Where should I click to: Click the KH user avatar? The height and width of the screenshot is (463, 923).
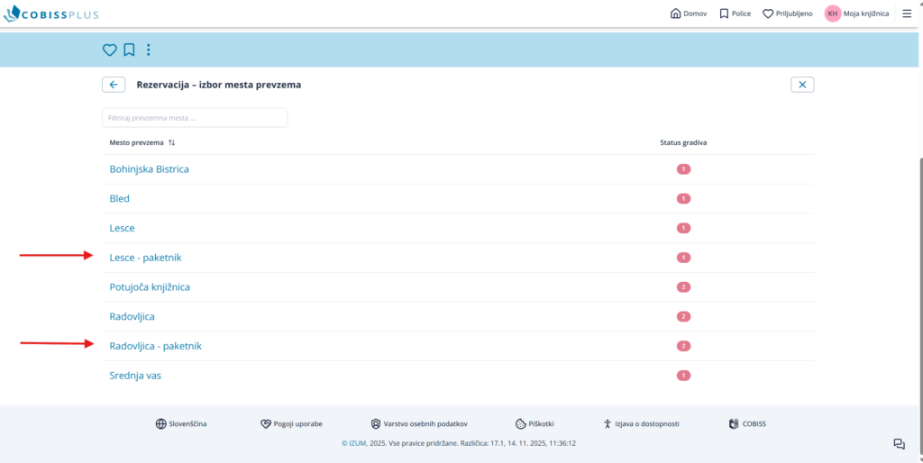[x=832, y=14]
